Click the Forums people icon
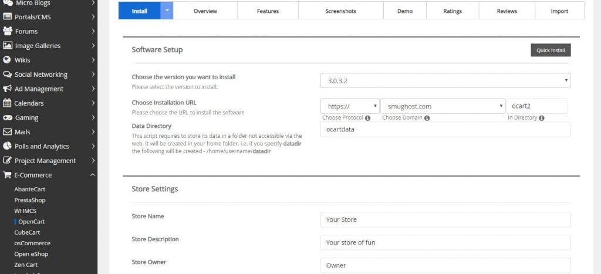Screen dimensions: 601x274 click(x=7, y=31)
